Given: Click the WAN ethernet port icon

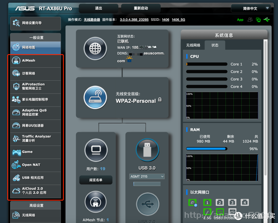Looking at the screenshot, I should point(193,203).
